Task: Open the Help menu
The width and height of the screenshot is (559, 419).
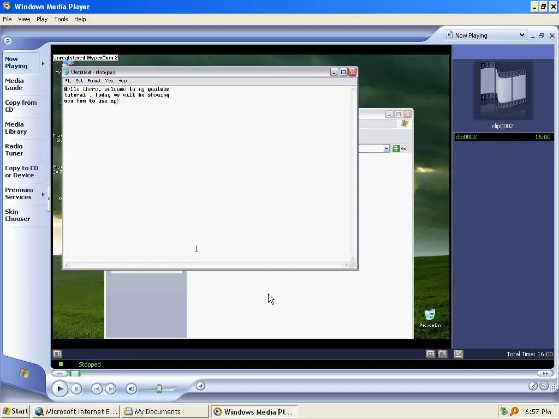Action: (x=80, y=19)
